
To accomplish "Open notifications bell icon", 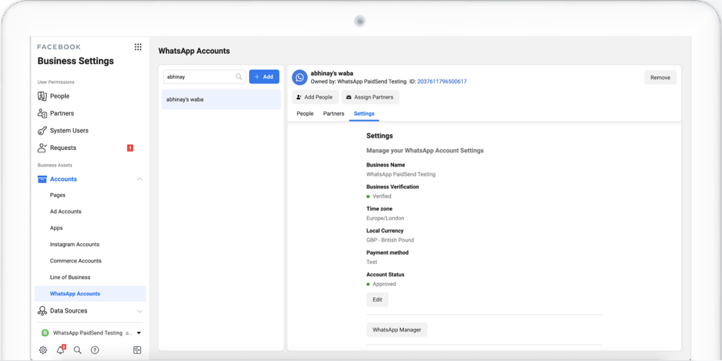I will 60,350.
